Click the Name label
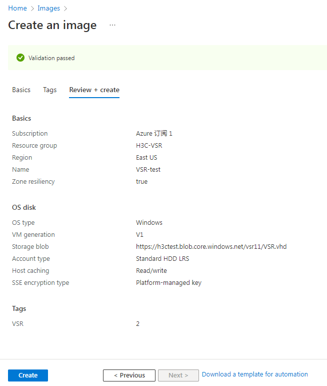The image size is (327, 386). (x=20, y=170)
